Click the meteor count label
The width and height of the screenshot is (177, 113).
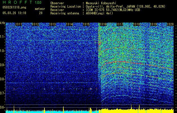[40, 9]
